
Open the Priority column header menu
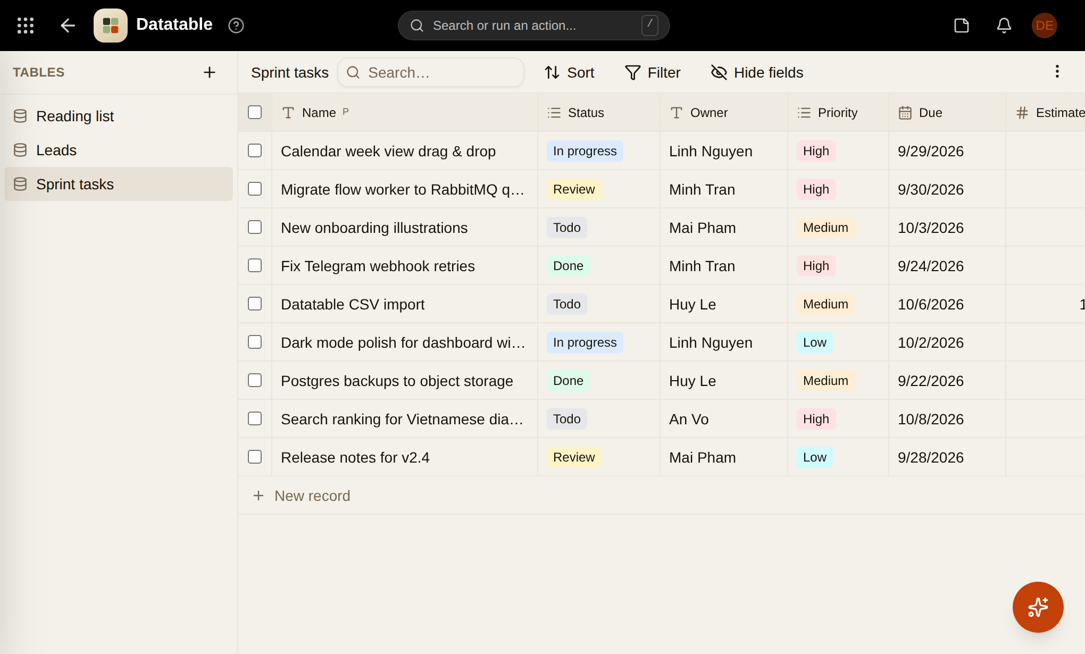tap(838, 113)
